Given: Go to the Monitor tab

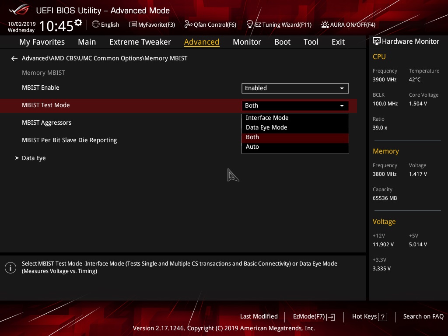Looking at the screenshot, I should (x=247, y=42).
